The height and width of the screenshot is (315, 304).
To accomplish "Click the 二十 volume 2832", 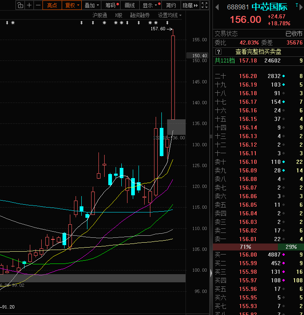I will click(x=274, y=76).
